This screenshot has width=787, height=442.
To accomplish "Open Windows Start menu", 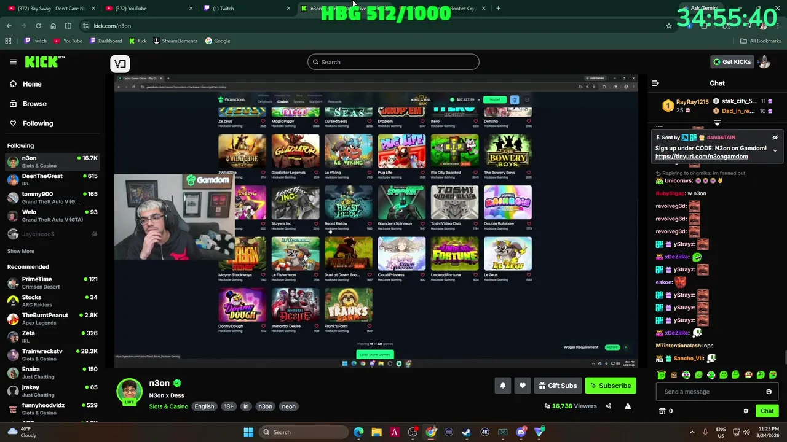I will 248,432.
